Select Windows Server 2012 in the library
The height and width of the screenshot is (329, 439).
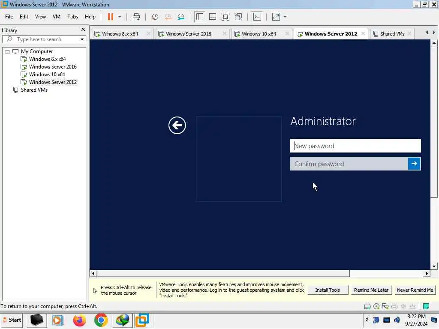(53, 82)
